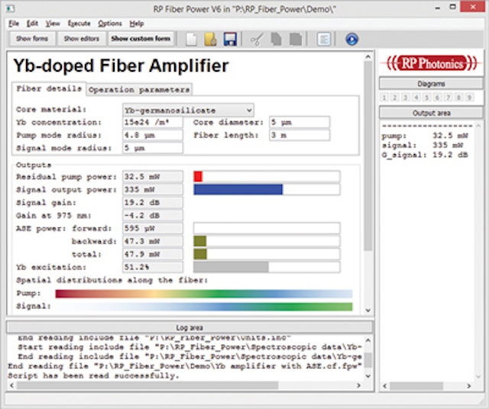Open the Core material dropdown

point(188,111)
